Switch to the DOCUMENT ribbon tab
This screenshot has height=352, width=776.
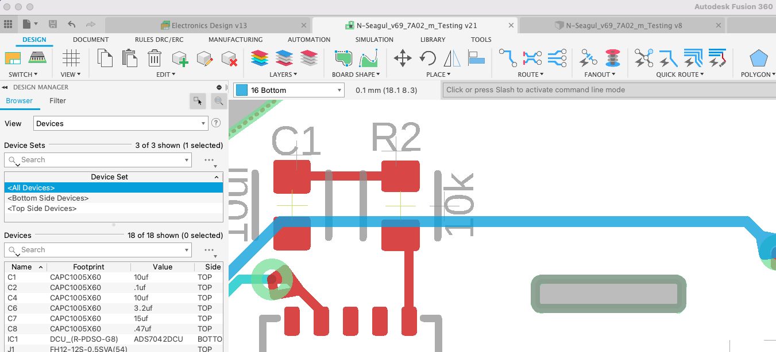(x=91, y=40)
